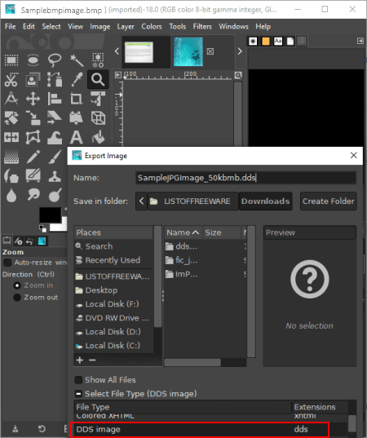367x438 pixels.
Task: Select the Shear tool
Action: click(x=55, y=118)
